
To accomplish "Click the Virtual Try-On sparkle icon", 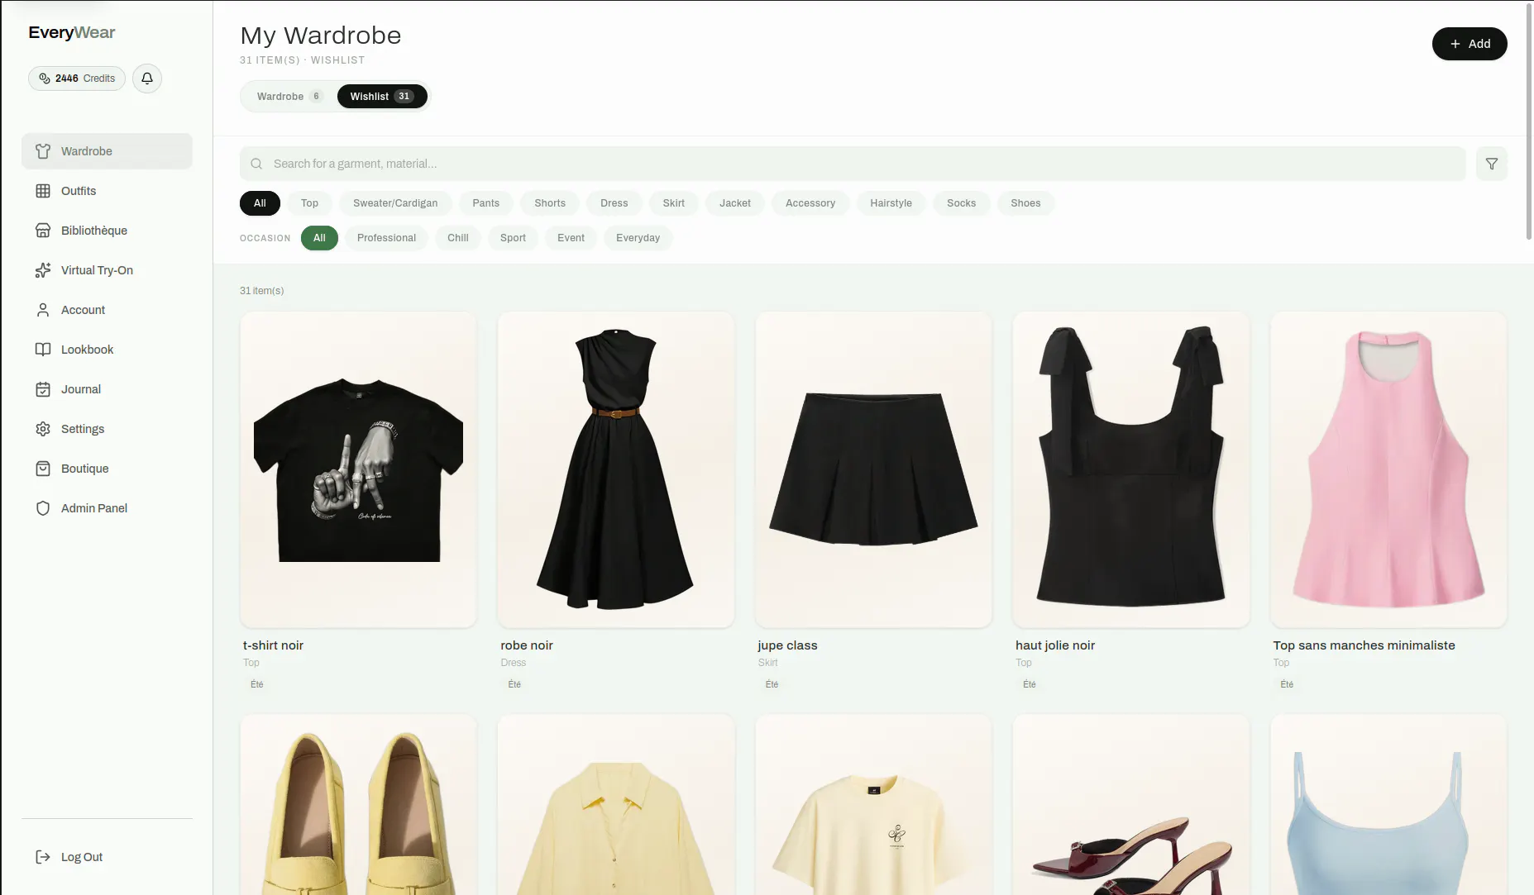I will tap(43, 270).
